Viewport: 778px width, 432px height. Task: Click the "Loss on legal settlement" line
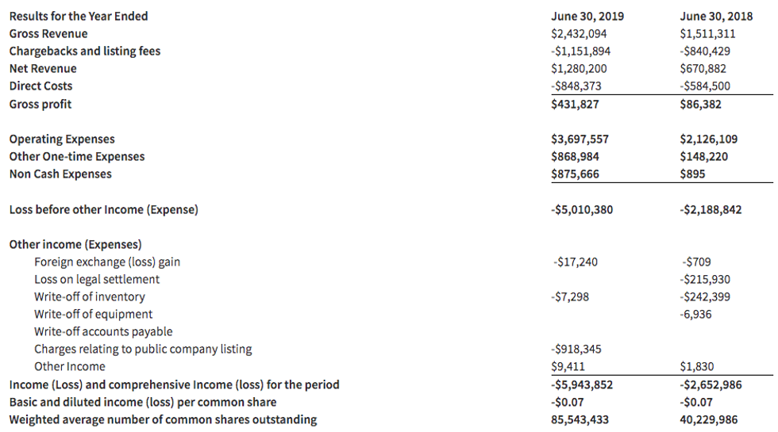click(x=97, y=279)
